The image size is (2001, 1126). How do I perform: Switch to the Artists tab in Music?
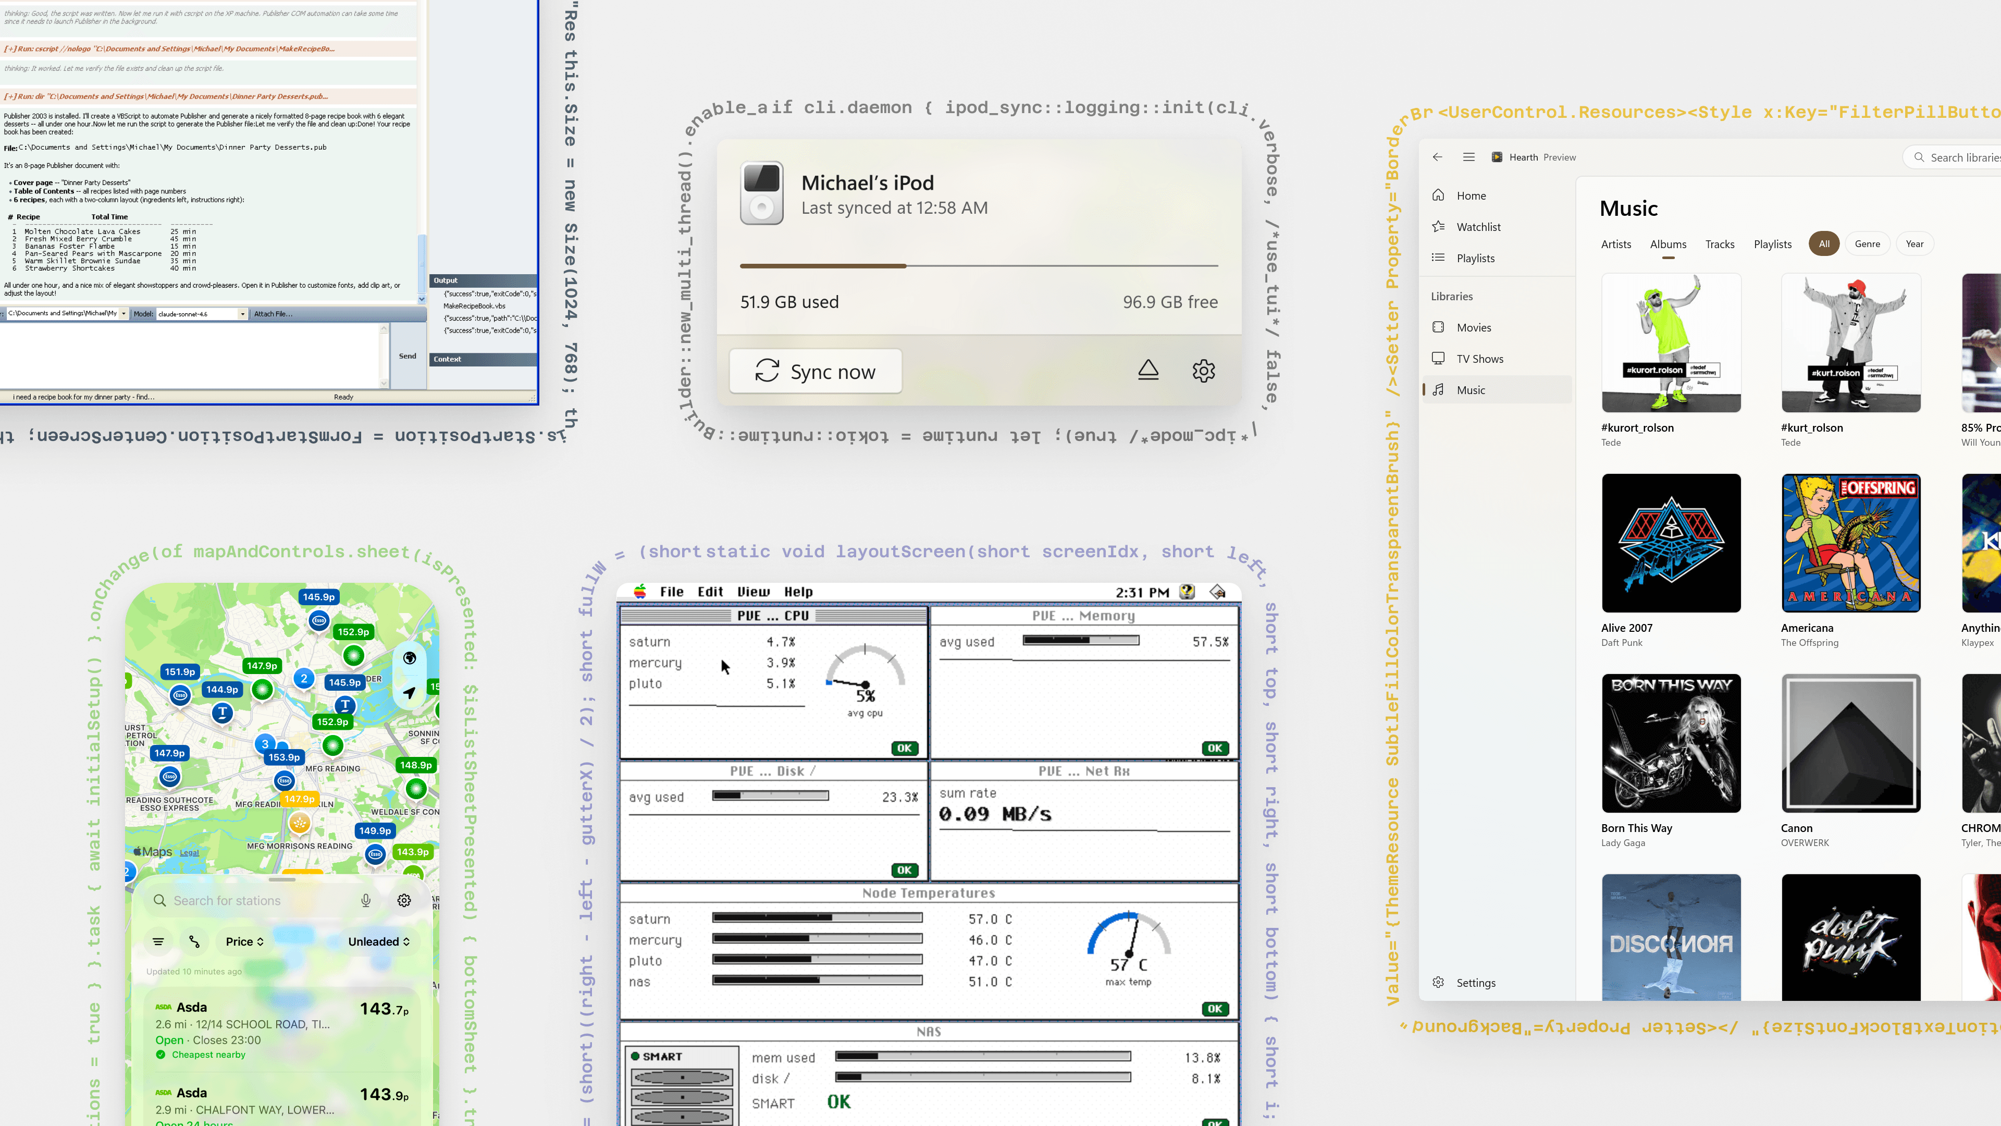[x=1616, y=244]
